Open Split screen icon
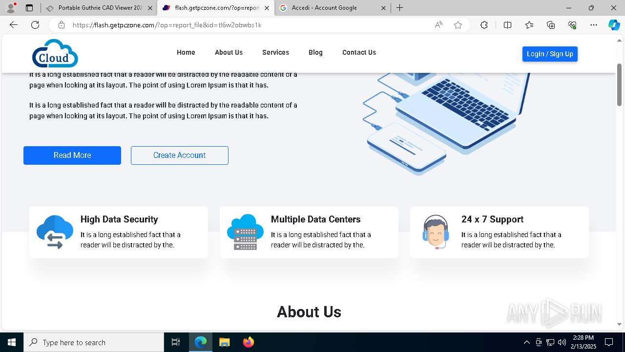 (x=507, y=25)
